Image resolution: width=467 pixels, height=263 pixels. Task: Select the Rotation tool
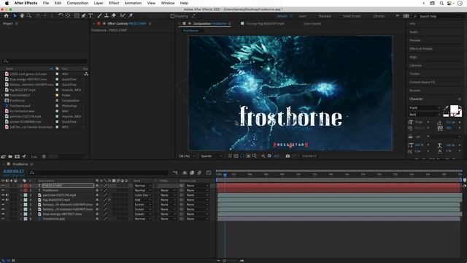[61, 15]
